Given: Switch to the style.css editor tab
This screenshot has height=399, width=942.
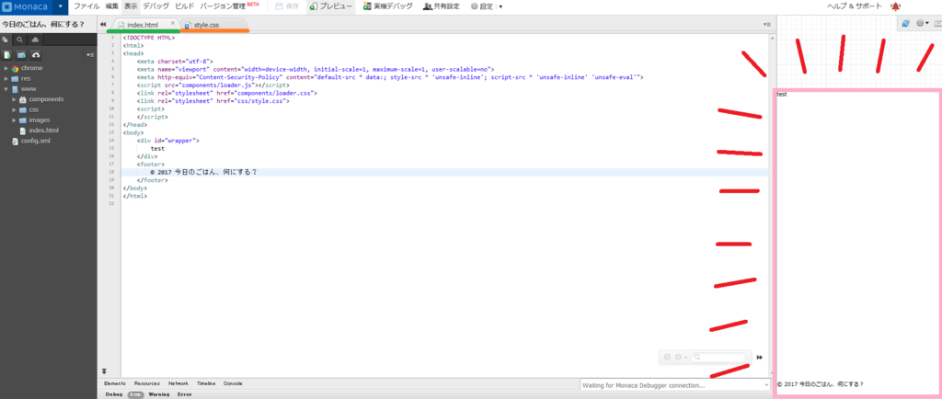Looking at the screenshot, I should (214, 25).
